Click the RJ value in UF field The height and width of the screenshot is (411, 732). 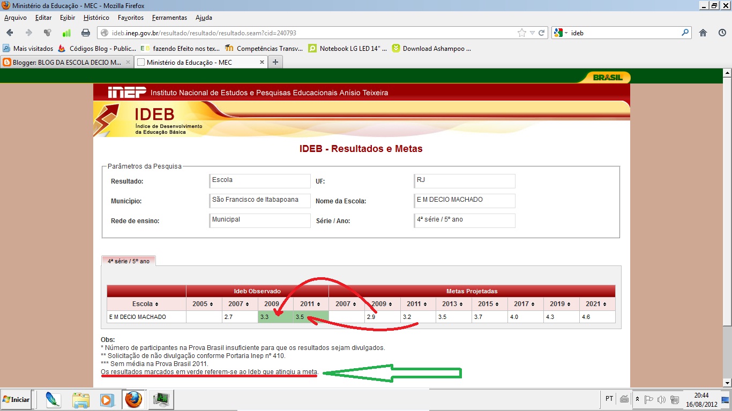[465, 181]
